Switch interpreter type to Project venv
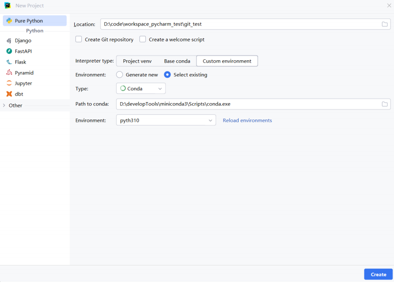The width and height of the screenshot is (394, 289). tap(137, 61)
